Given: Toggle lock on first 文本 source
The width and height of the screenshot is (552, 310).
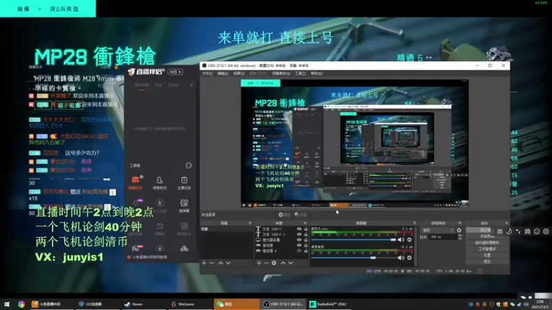Looking at the screenshot, I should click(x=306, y=229).
